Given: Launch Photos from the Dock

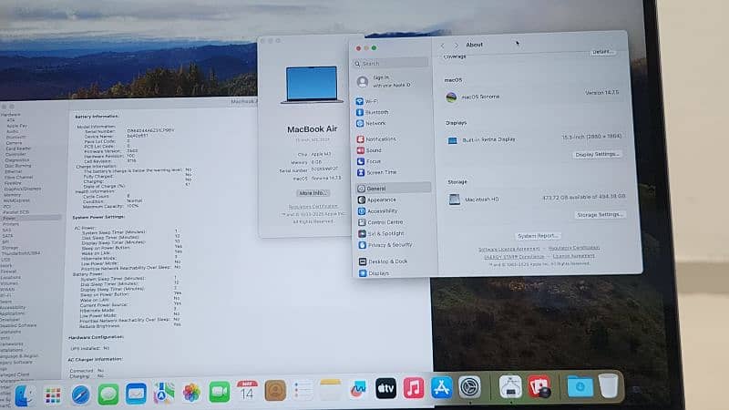Looking at the screenshot, I should (x=191, y=393).
